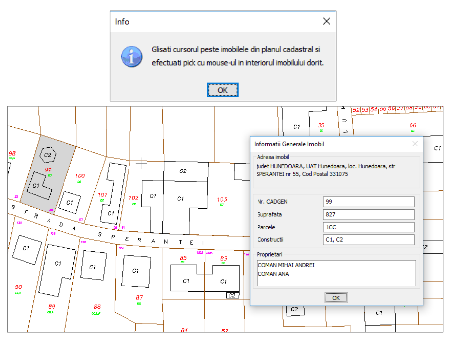Image resolution: width=451 pixels, height=343 pixels.
Task: Select the Nr. CADGEN field showing 99
Action: tap(369, 202)
